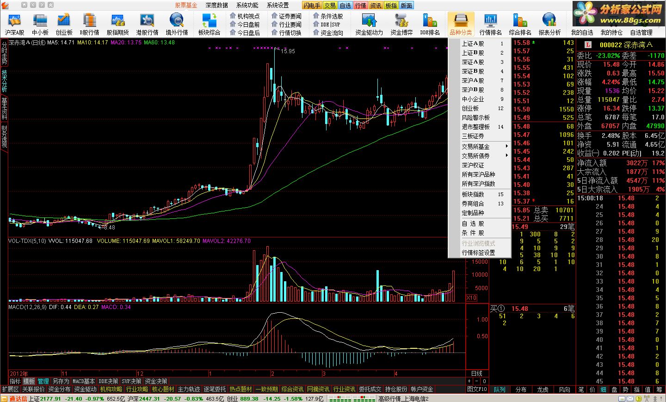The image size is (666, 402).
Task: Expand the 交易所债券 submenu
Action: click(480, 156)
